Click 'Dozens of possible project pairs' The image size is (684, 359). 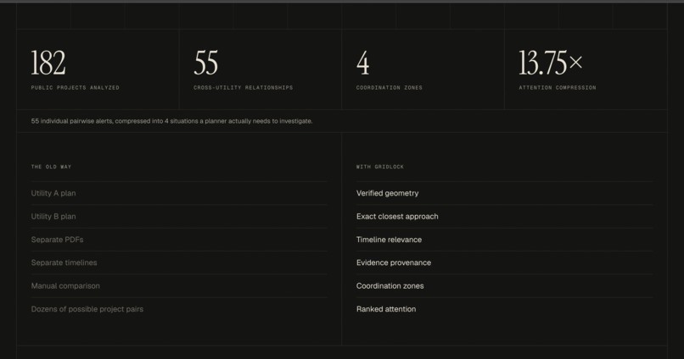coord(87,309)
